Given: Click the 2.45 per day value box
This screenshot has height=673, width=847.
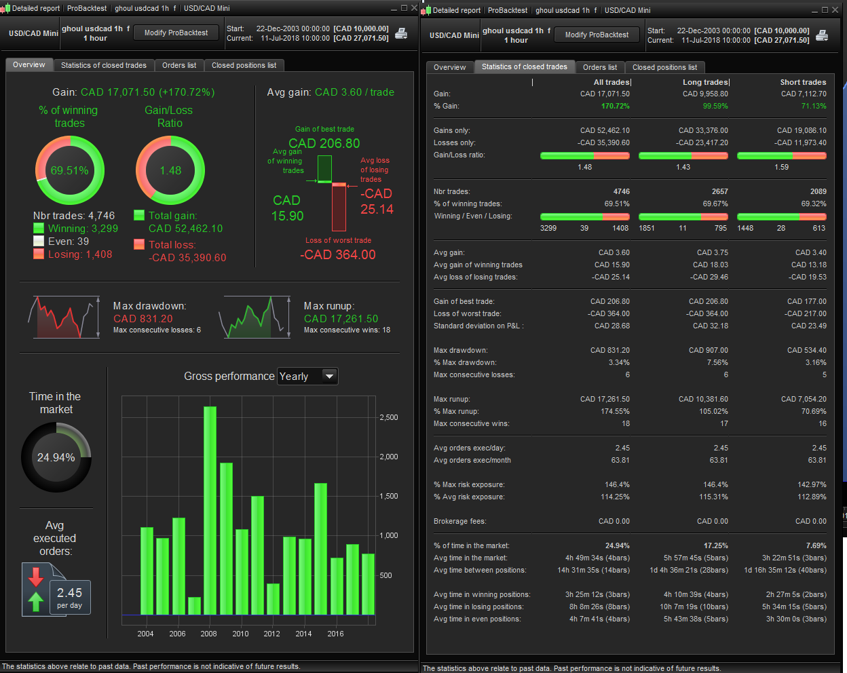Looking at the screenshot, I should point(69,597).
